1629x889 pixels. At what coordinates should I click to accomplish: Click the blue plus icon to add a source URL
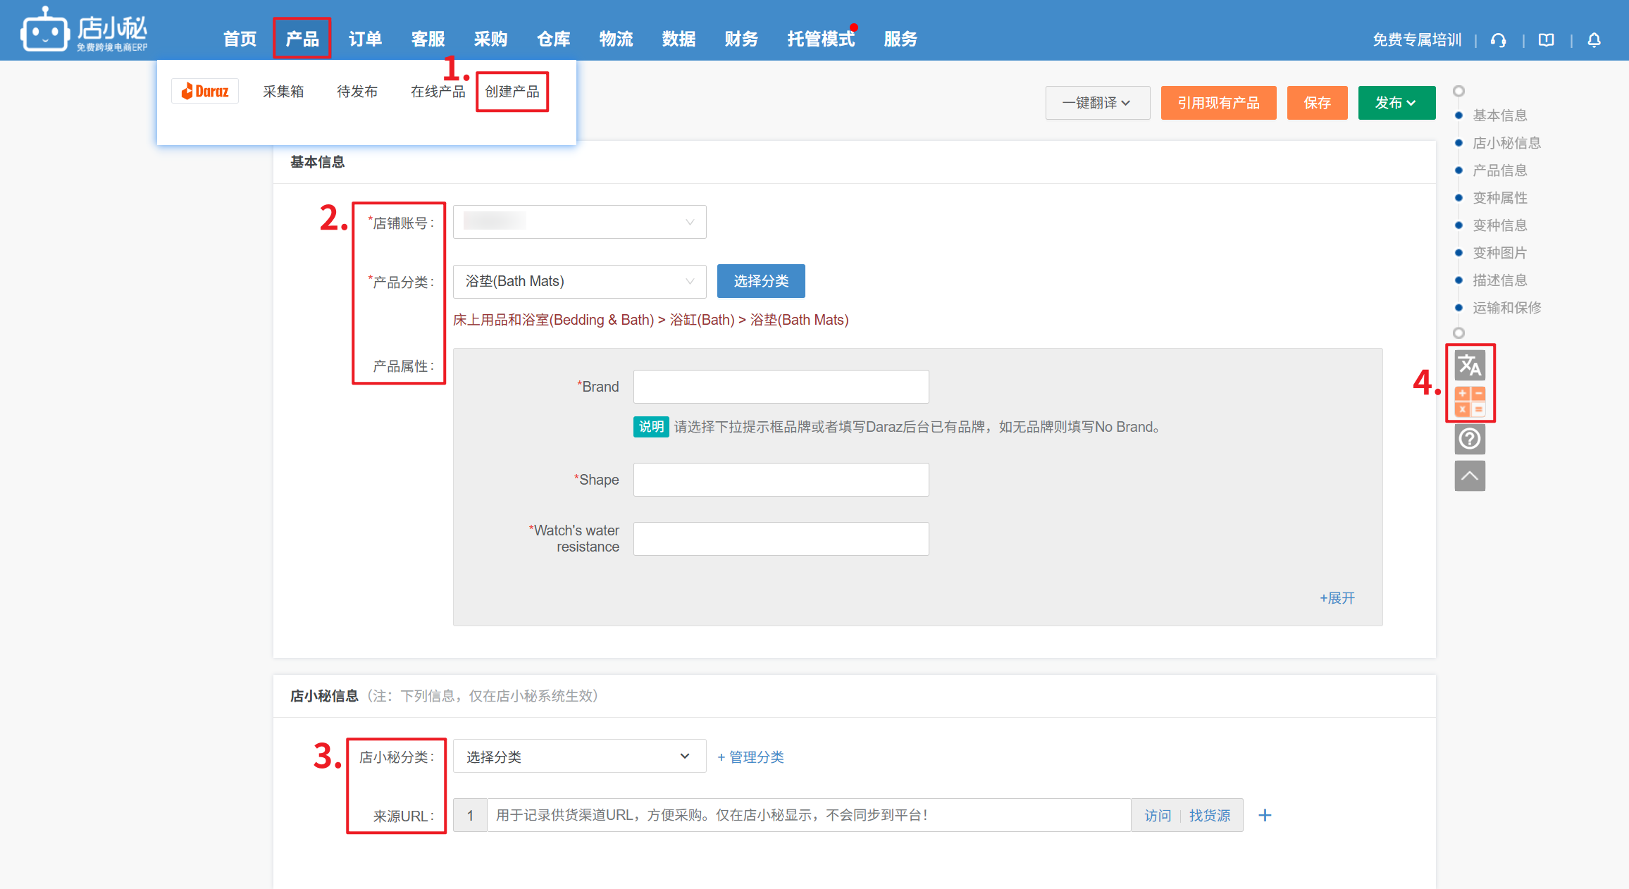click(1265, 815)
